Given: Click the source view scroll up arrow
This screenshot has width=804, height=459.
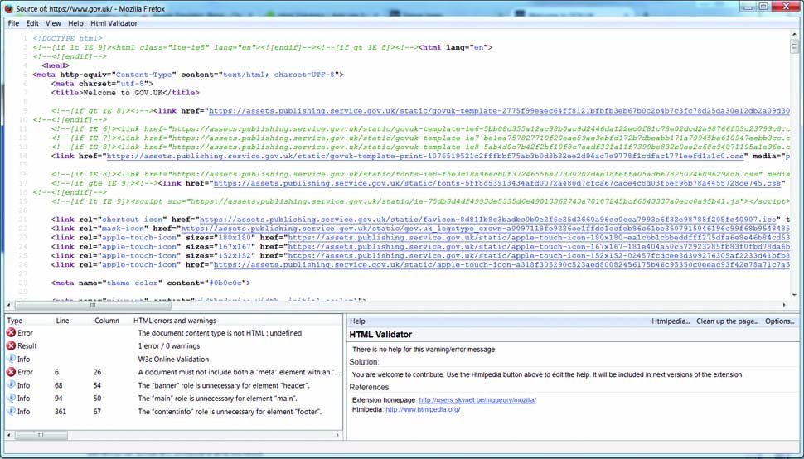Looking at the screenshot, I should point(795,34).
